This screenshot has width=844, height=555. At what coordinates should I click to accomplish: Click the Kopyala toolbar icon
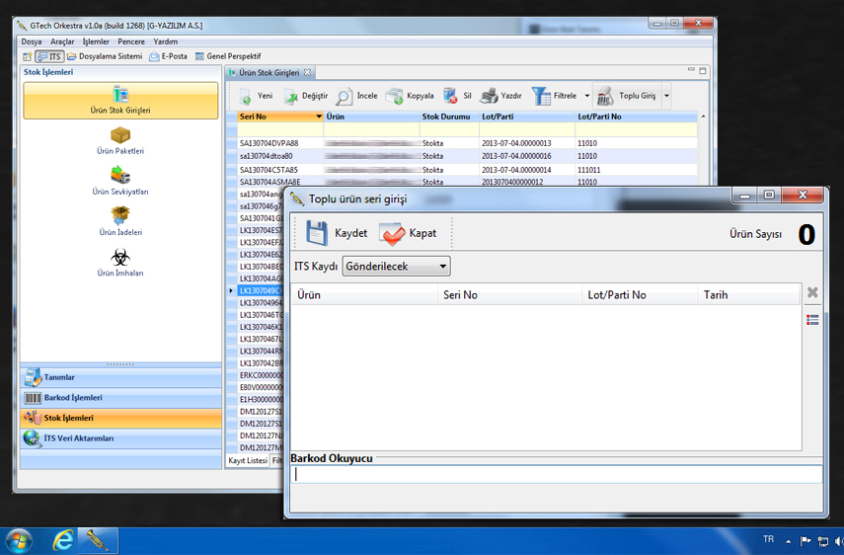[x=394, y=97]
